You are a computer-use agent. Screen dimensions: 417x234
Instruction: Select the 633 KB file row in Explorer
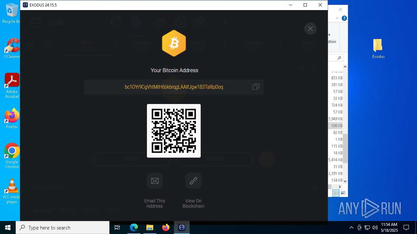(335, 78)
